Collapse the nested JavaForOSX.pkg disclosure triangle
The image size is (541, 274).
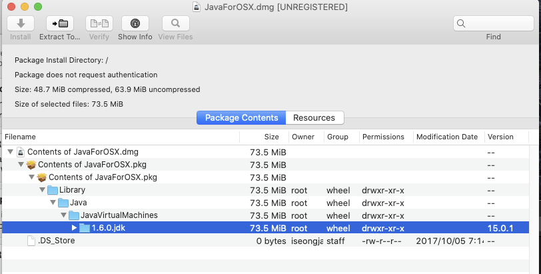point(32,177)
